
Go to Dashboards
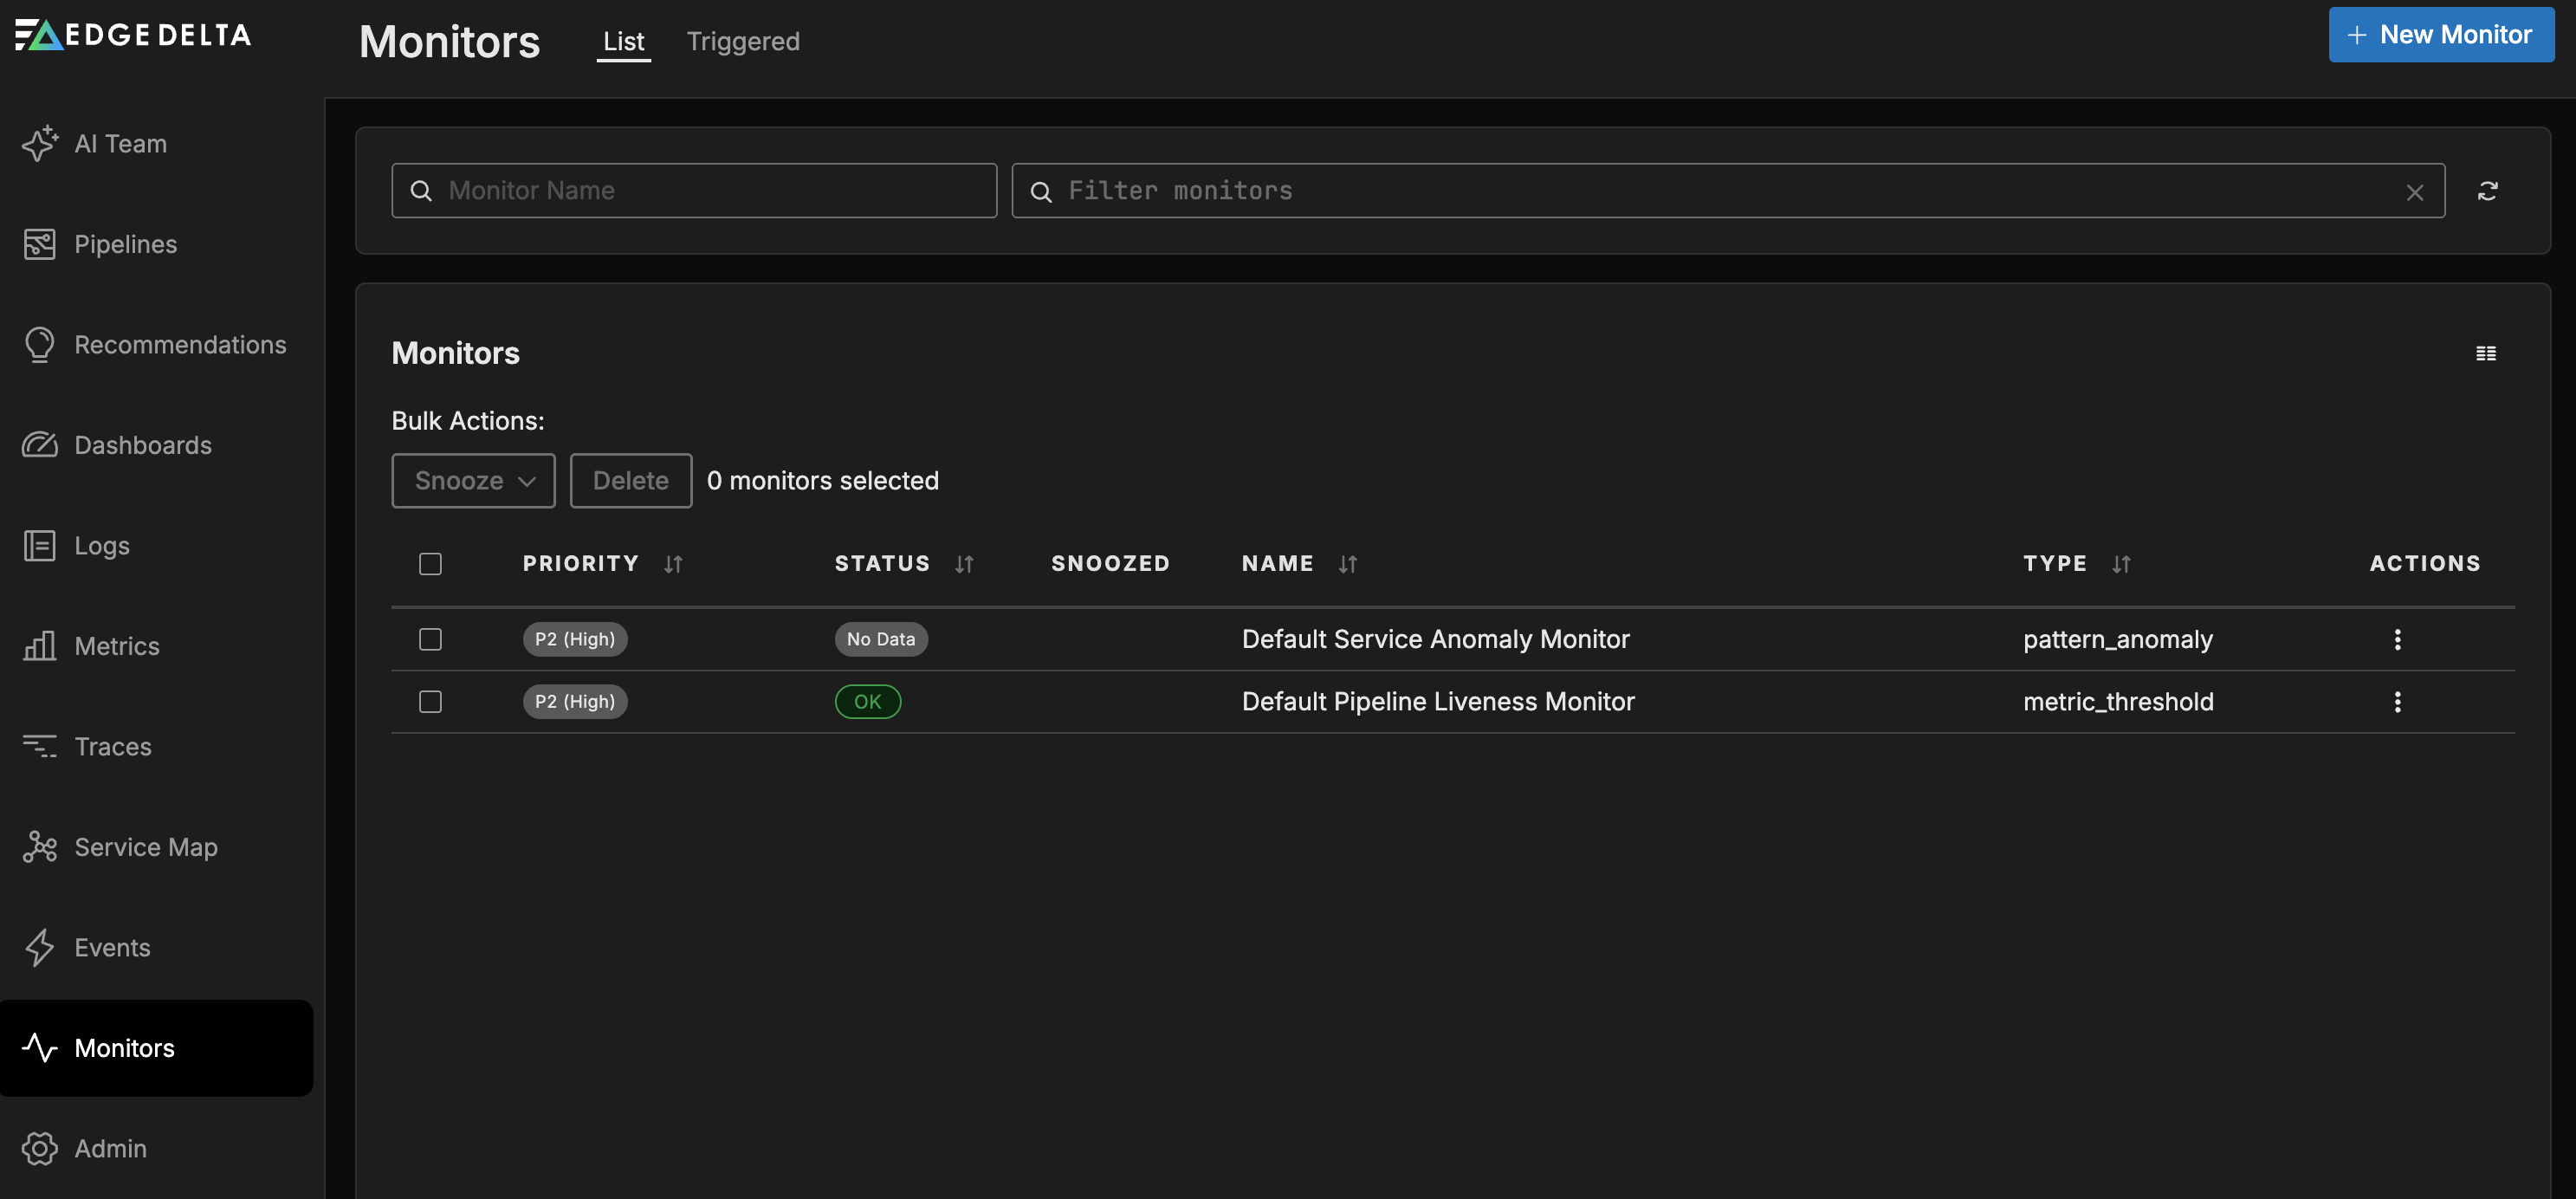[x=142, y=445]
